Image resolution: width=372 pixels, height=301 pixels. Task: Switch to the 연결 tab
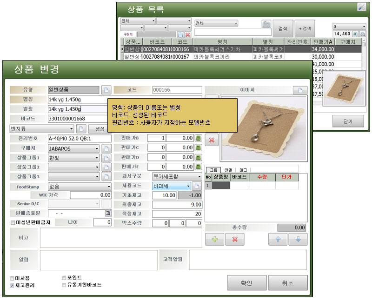[x=228, y=170]
